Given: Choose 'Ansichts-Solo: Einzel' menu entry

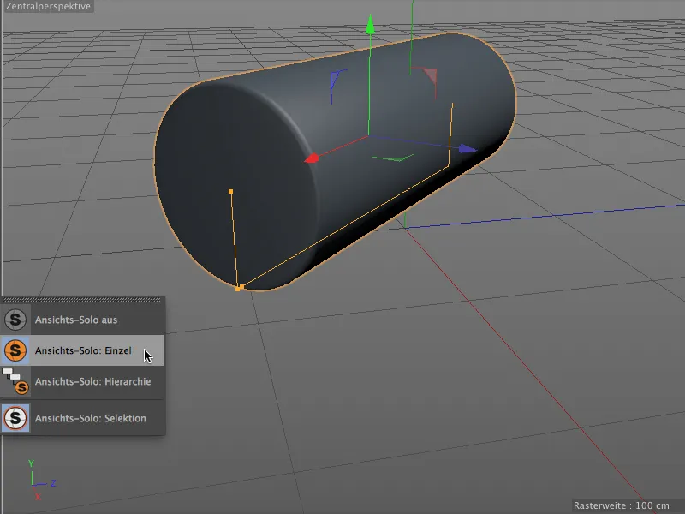Looking at the screenshot, I should click(83, 350).
